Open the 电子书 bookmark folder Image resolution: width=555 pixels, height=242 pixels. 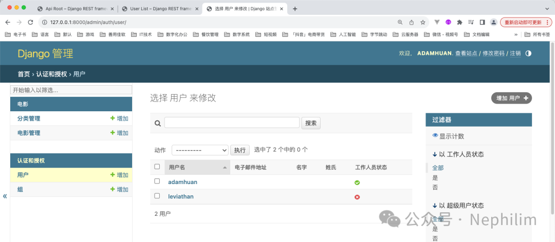(x=16, y=35)
